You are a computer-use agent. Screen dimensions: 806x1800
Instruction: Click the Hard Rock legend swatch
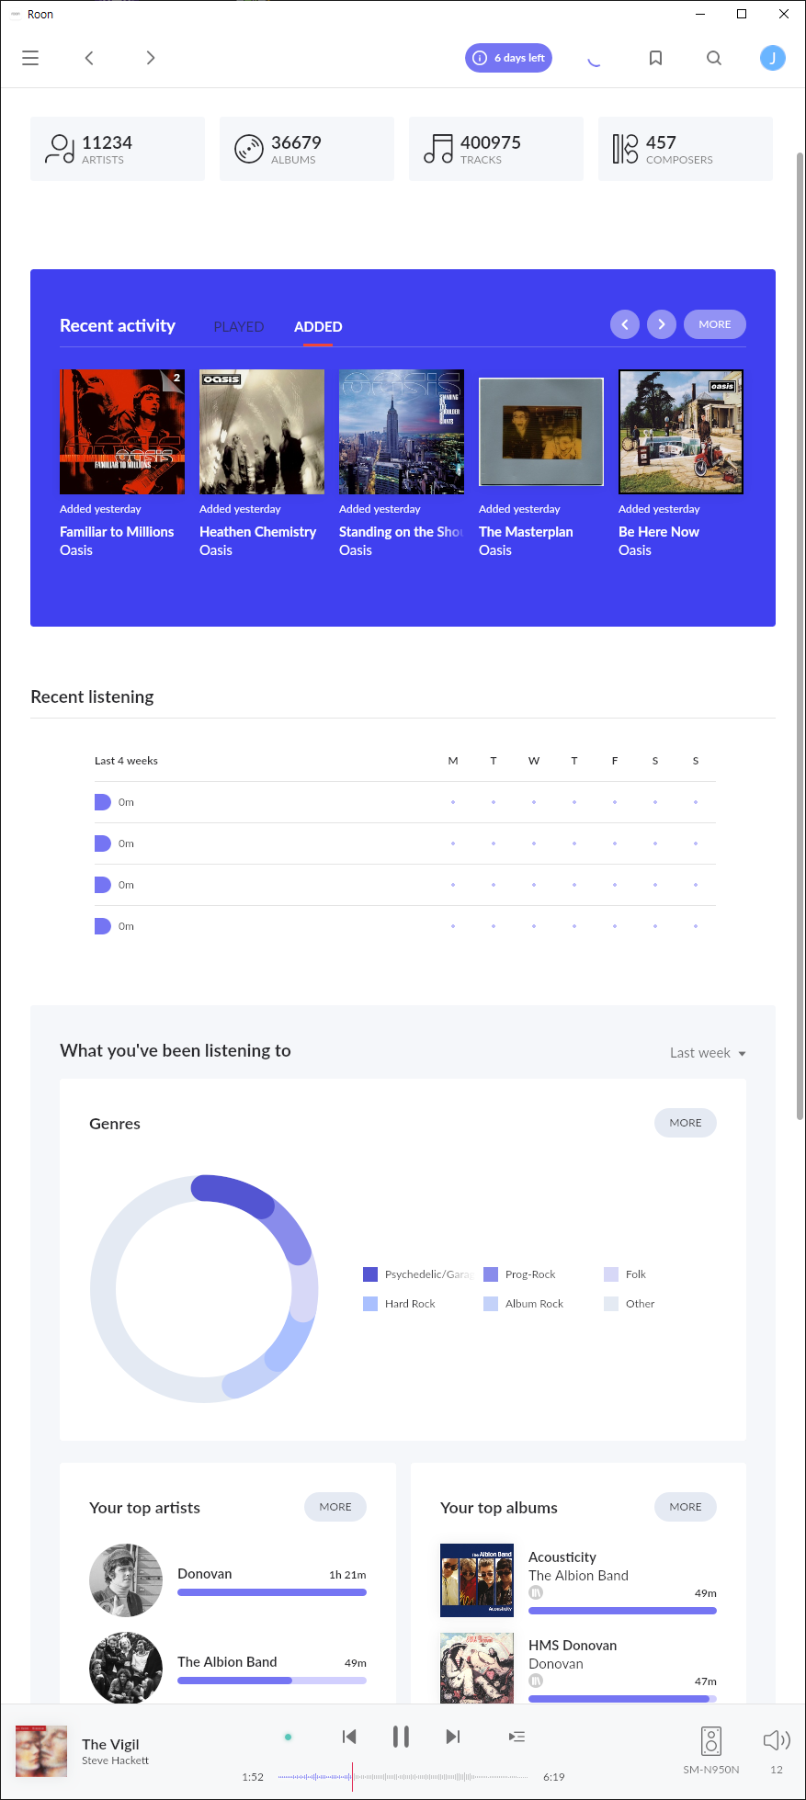click(370, 1304)
